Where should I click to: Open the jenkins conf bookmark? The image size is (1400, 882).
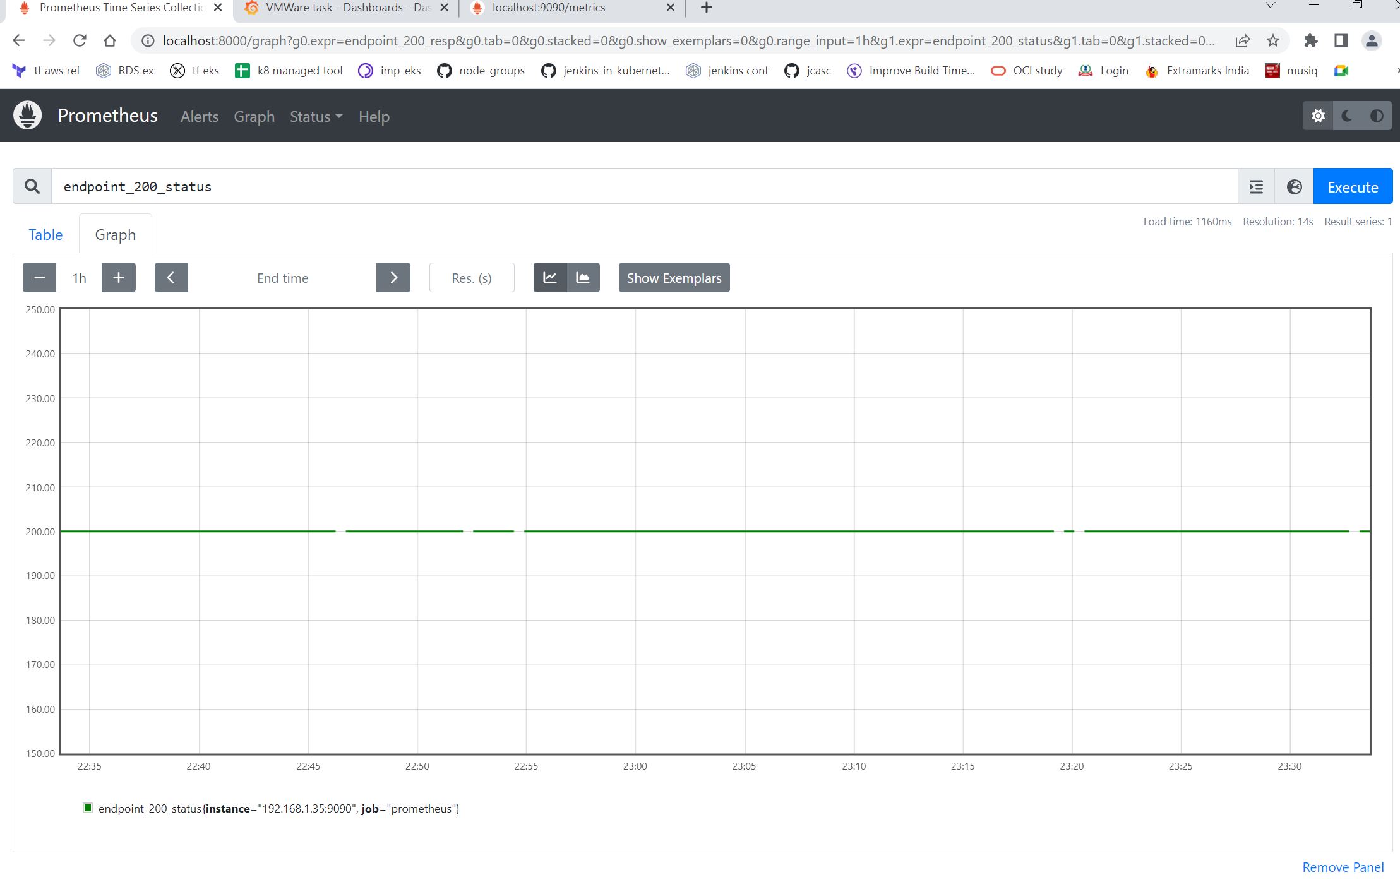coord(727,71)
